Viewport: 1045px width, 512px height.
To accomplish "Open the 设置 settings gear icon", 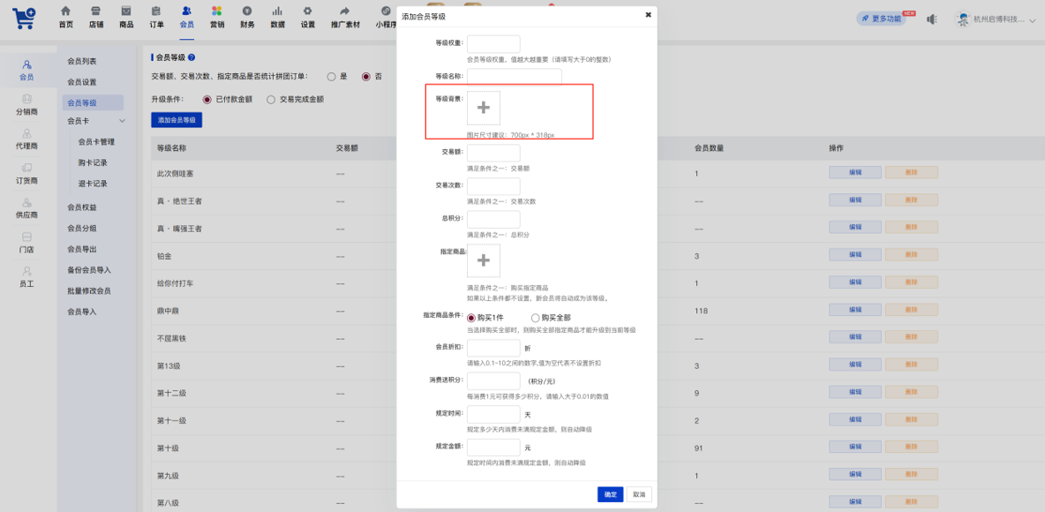I will point(307,11).
